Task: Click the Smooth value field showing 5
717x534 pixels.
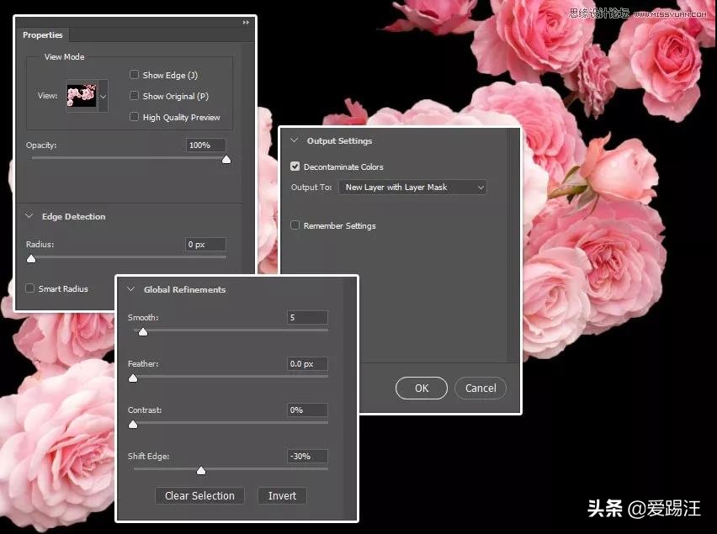Action: pyautogui.click(x=306, y=317)
